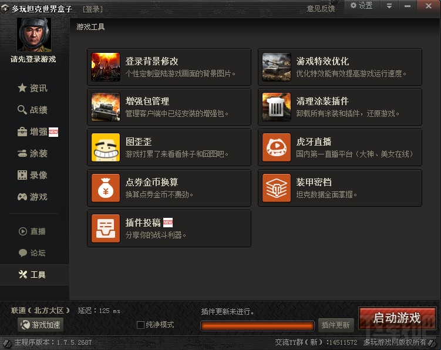Minimize the 多玩坦克世界盒子 window
441x350 pixels.
(408, 6)
